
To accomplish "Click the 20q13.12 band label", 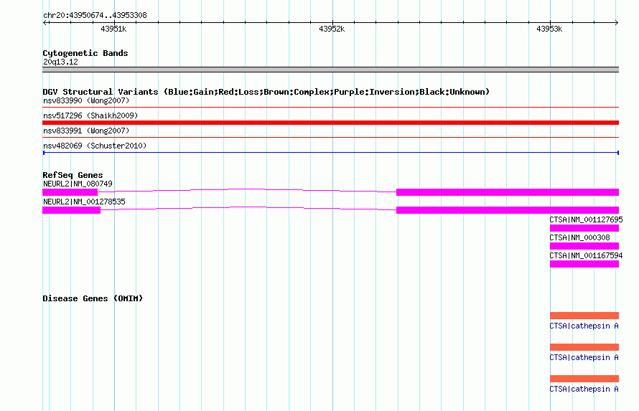I will pyautogui.click(x=60, y=62).
